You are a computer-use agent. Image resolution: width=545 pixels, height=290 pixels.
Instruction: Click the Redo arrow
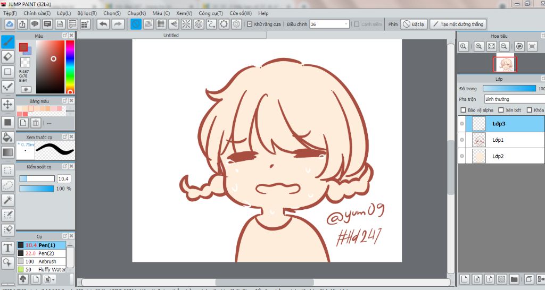click(118, 24)
